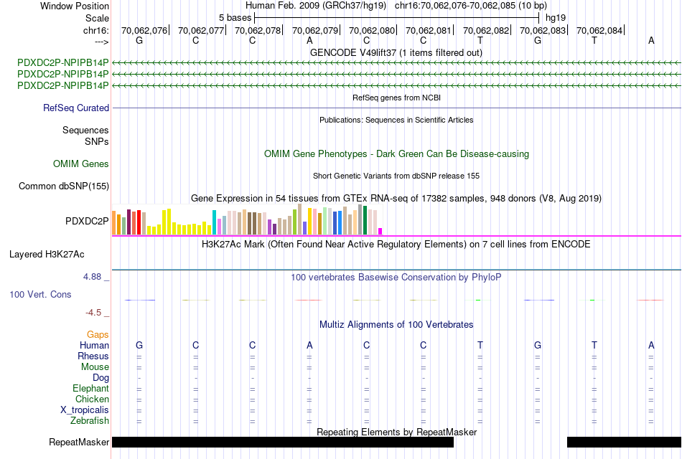Viewport: 682px width, 459px height.
Task: Click the GTEx Gene Expression in 54 tissues title
Action: pyautogui.click(x=396, y=199)
